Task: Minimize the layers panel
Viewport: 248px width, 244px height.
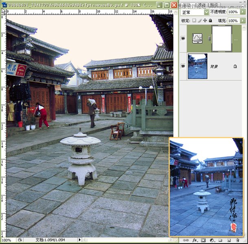Action: (x=240, y=2)
